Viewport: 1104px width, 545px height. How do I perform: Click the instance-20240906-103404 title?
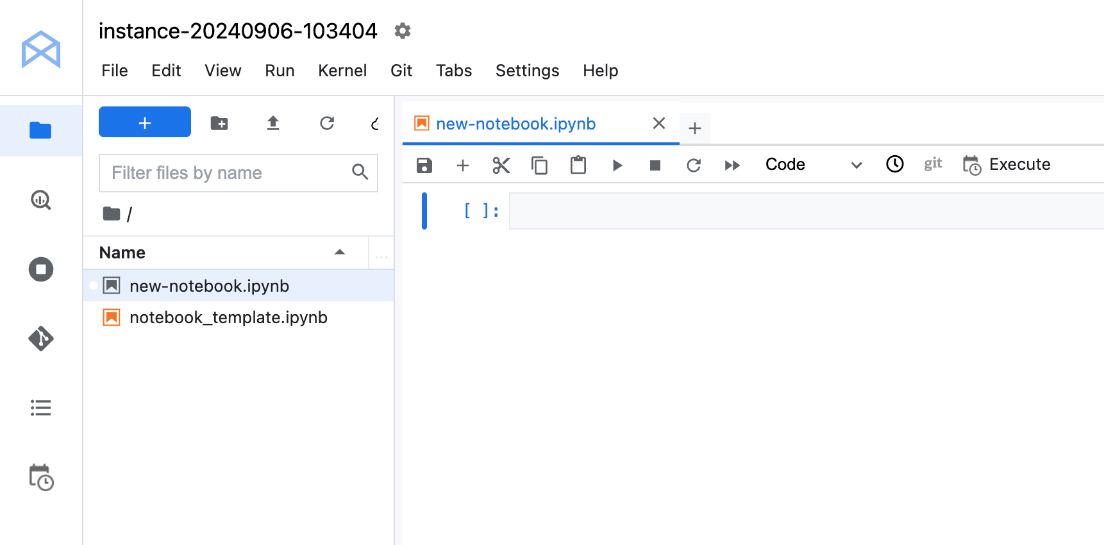pos(238,31)
